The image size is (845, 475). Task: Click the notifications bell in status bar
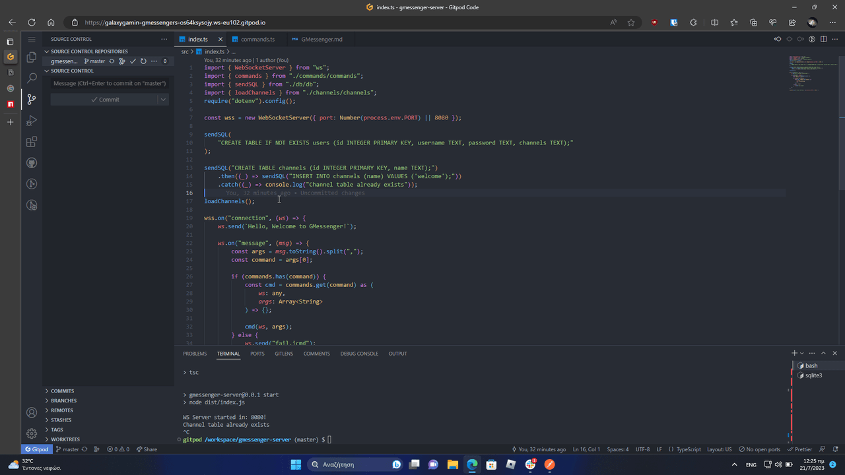pos(834,449)
